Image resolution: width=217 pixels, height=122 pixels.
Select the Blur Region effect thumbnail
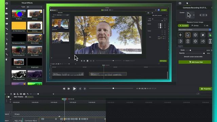point(35,50)
